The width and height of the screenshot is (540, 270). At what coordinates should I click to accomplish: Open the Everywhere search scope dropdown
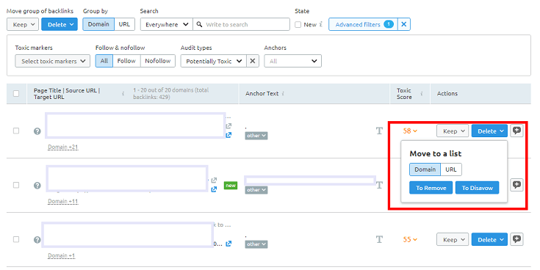click(167, 24)
